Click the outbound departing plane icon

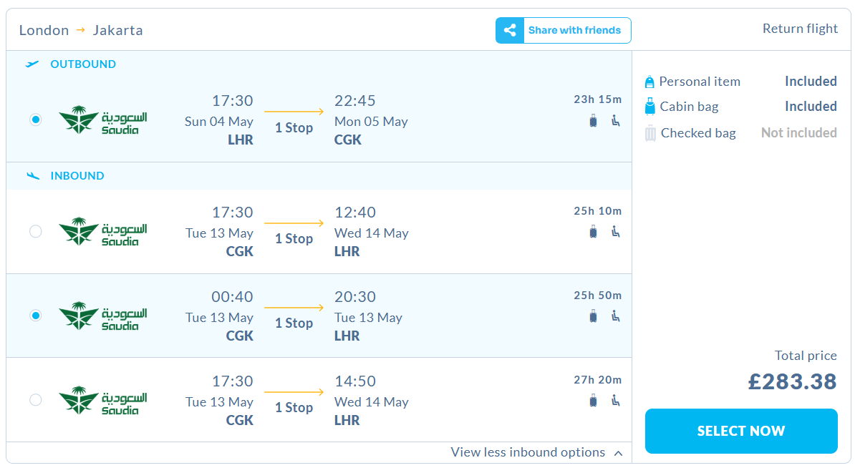pos(32,64)
